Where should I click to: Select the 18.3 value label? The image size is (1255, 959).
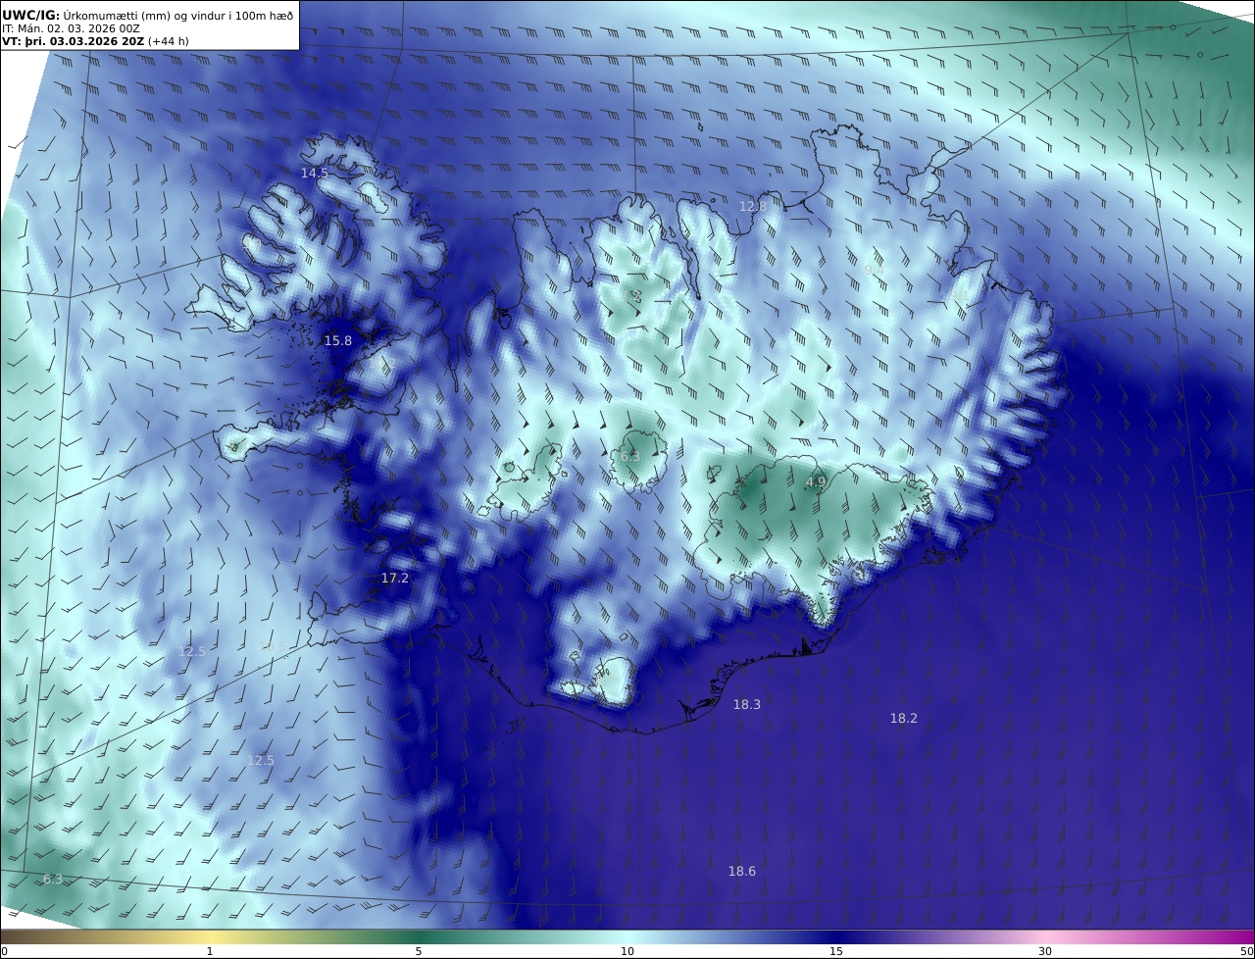tap(747, 704)
